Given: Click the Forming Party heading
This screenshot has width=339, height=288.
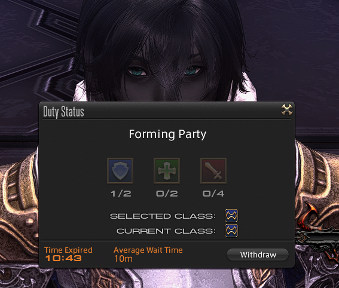Looking at the screenshot, I should click(x=167, y=134).
